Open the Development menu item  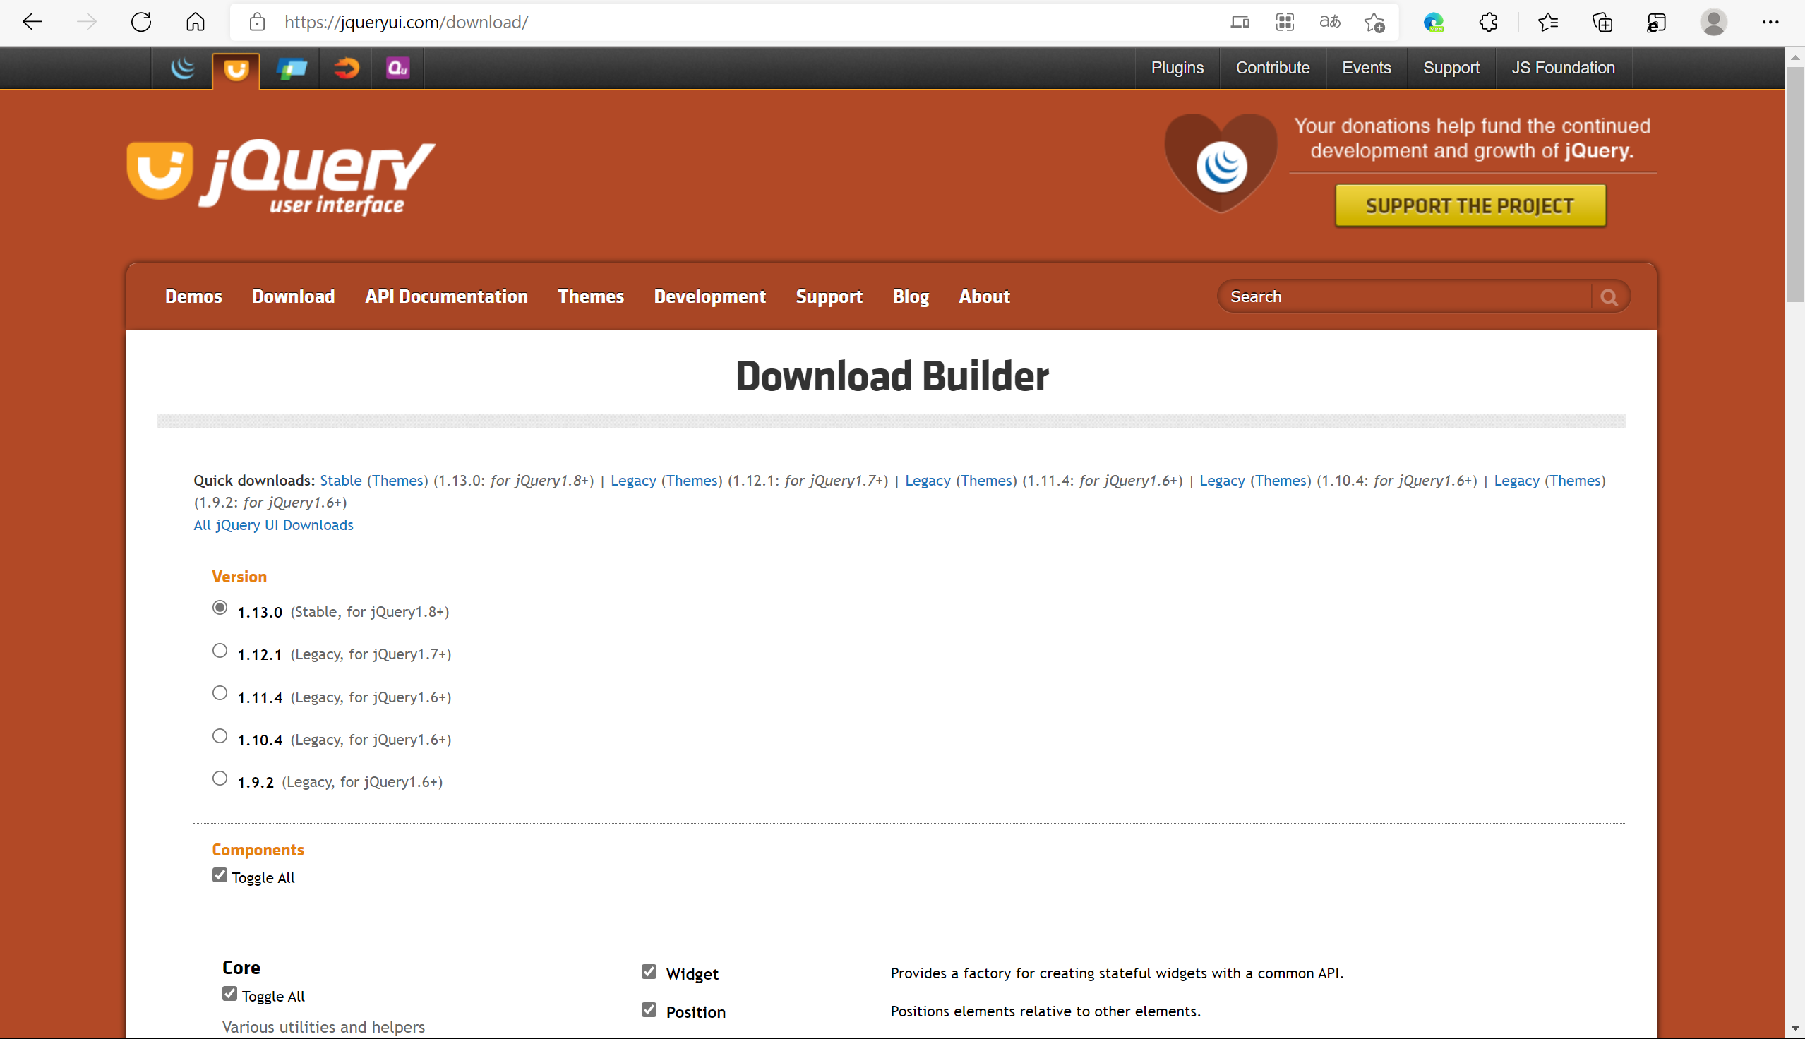710,296
